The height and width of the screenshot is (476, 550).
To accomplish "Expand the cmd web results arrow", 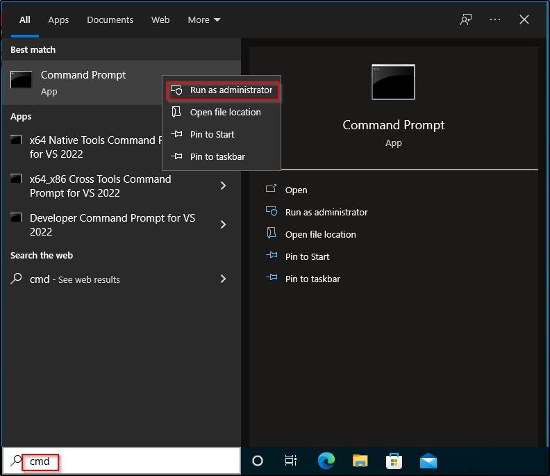I will coord(223,279).
